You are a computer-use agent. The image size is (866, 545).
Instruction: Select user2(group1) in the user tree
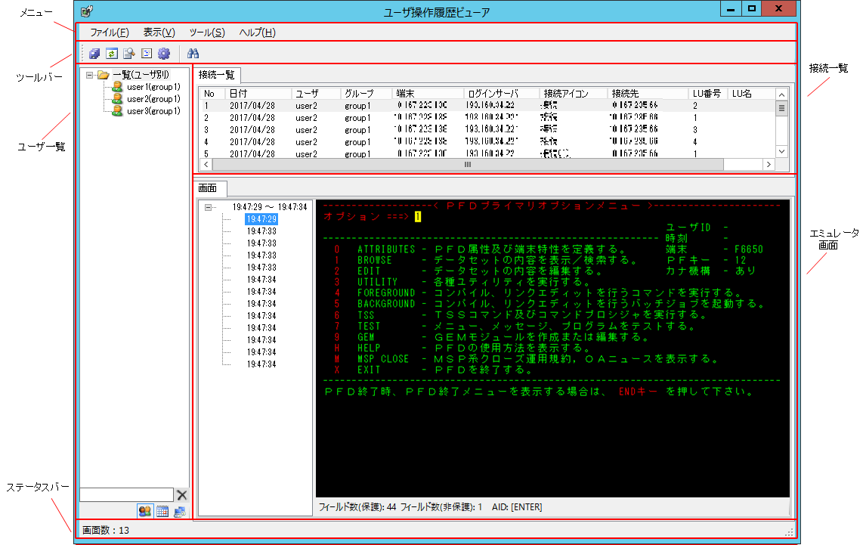(x=153, y=99)
